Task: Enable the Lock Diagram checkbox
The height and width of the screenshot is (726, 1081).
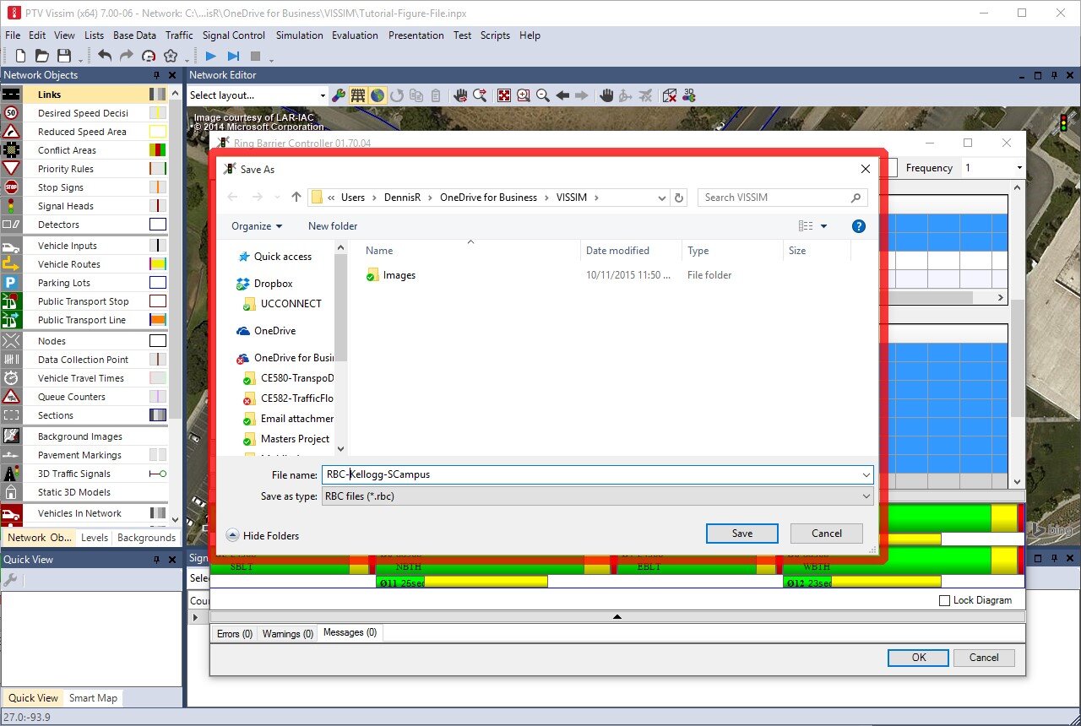Action: (x=943, y=600)
